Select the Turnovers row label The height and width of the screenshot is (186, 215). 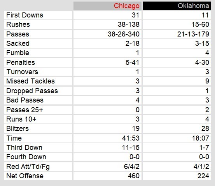click(x=22, y=72)
